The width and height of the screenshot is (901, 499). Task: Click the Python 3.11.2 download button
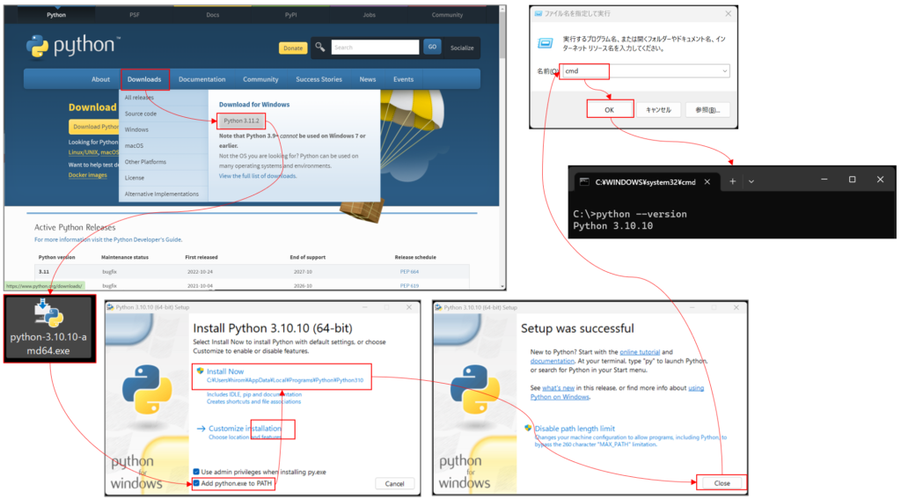pos(241,121)
